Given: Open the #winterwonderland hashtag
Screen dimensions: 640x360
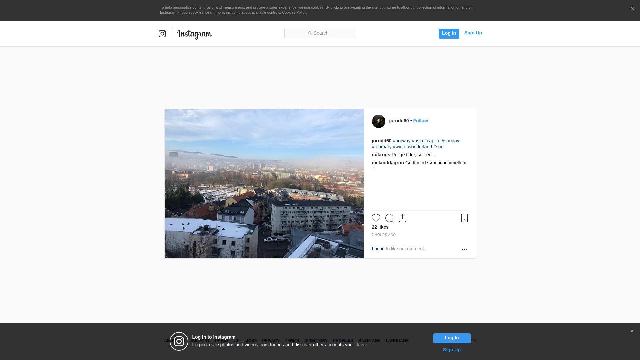Looking at the screenshot, I should click(x=412, y=147).
